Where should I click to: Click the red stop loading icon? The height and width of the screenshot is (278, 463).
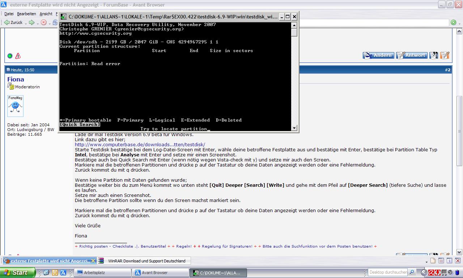coord(43,22)
